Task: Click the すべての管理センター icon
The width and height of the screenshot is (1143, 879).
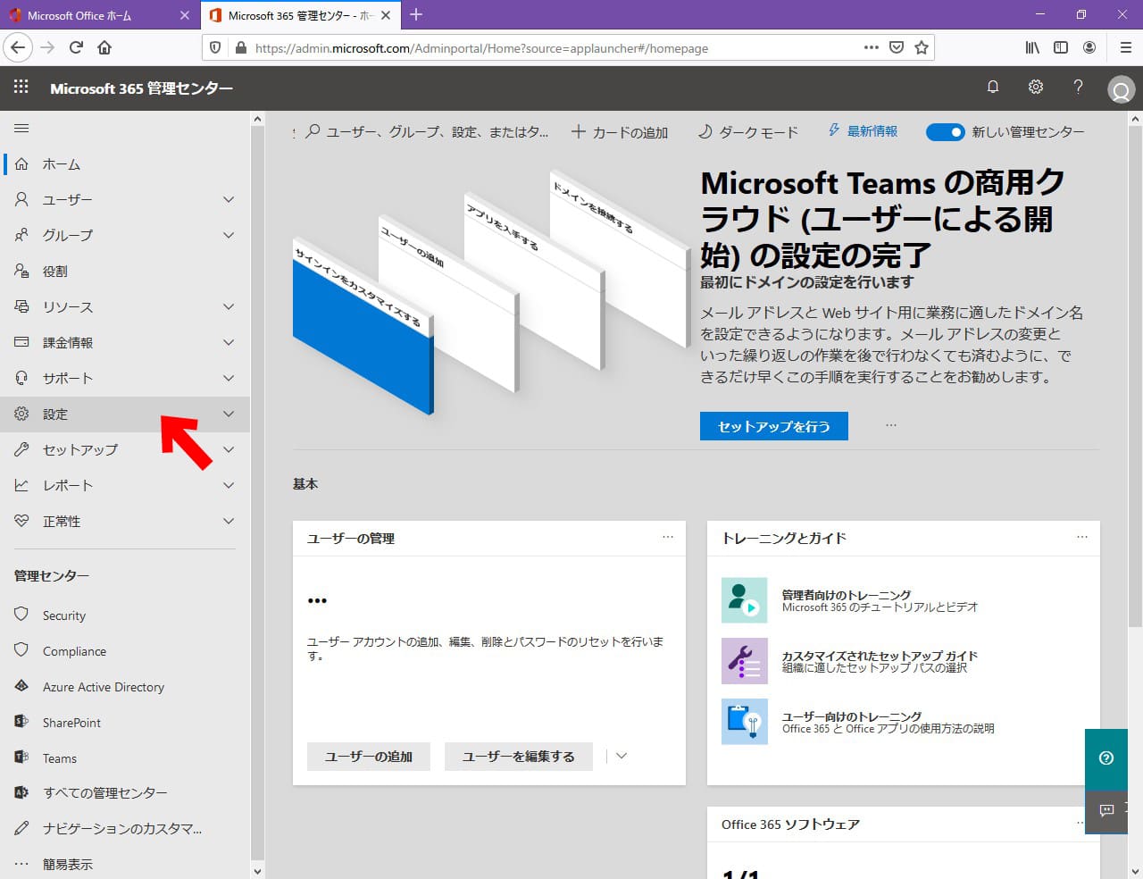Action: point(21,792)
